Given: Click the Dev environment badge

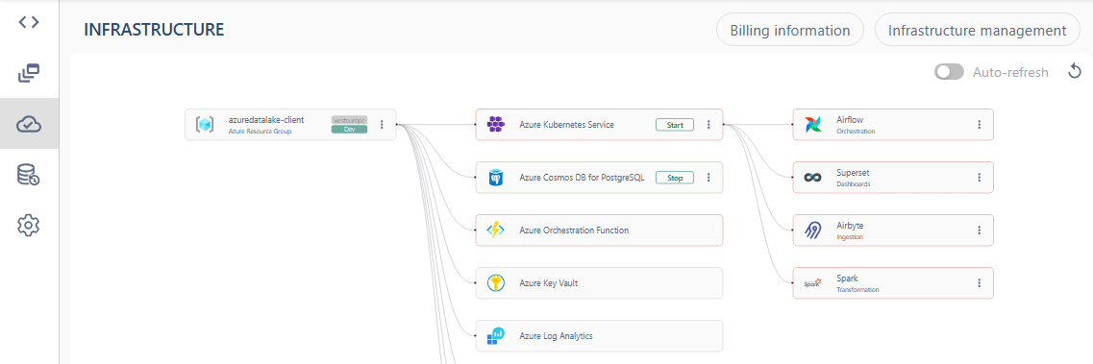Looking at the screenshot, I should (349, 130).
